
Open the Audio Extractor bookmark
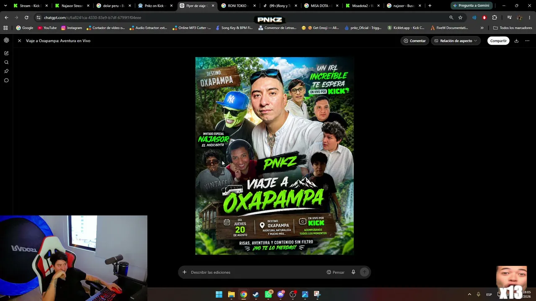pos(149,28)
